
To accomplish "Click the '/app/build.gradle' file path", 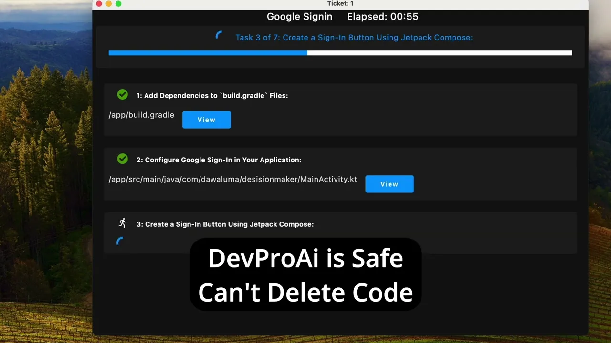I will [141, 115].
